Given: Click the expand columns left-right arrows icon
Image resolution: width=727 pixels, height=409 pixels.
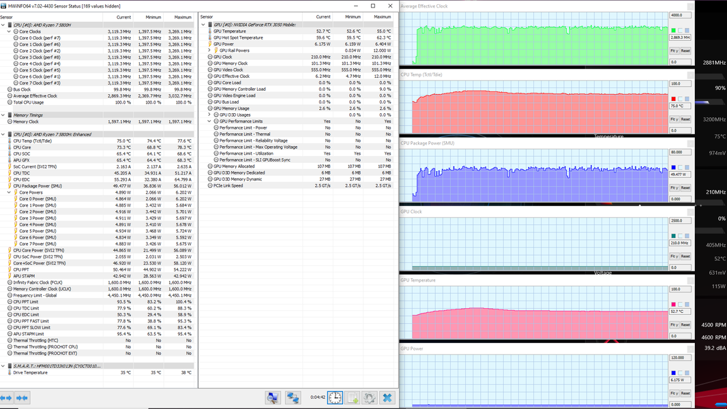Looking at the screenshot, I should click(6, 397).
